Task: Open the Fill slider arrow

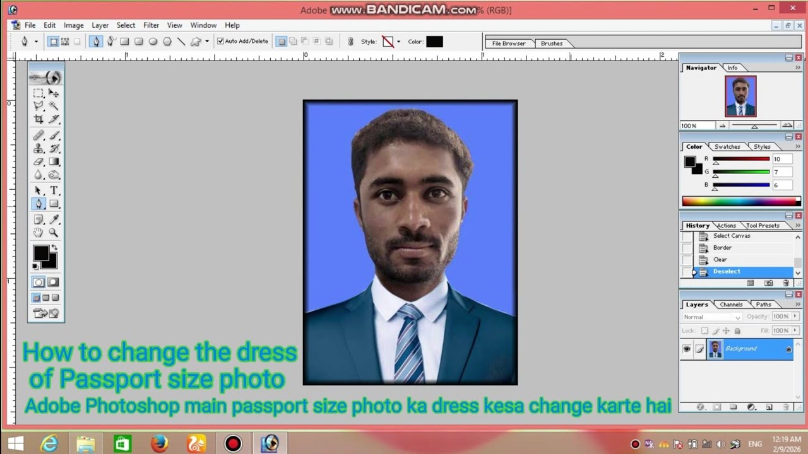Action: (794, 331)
